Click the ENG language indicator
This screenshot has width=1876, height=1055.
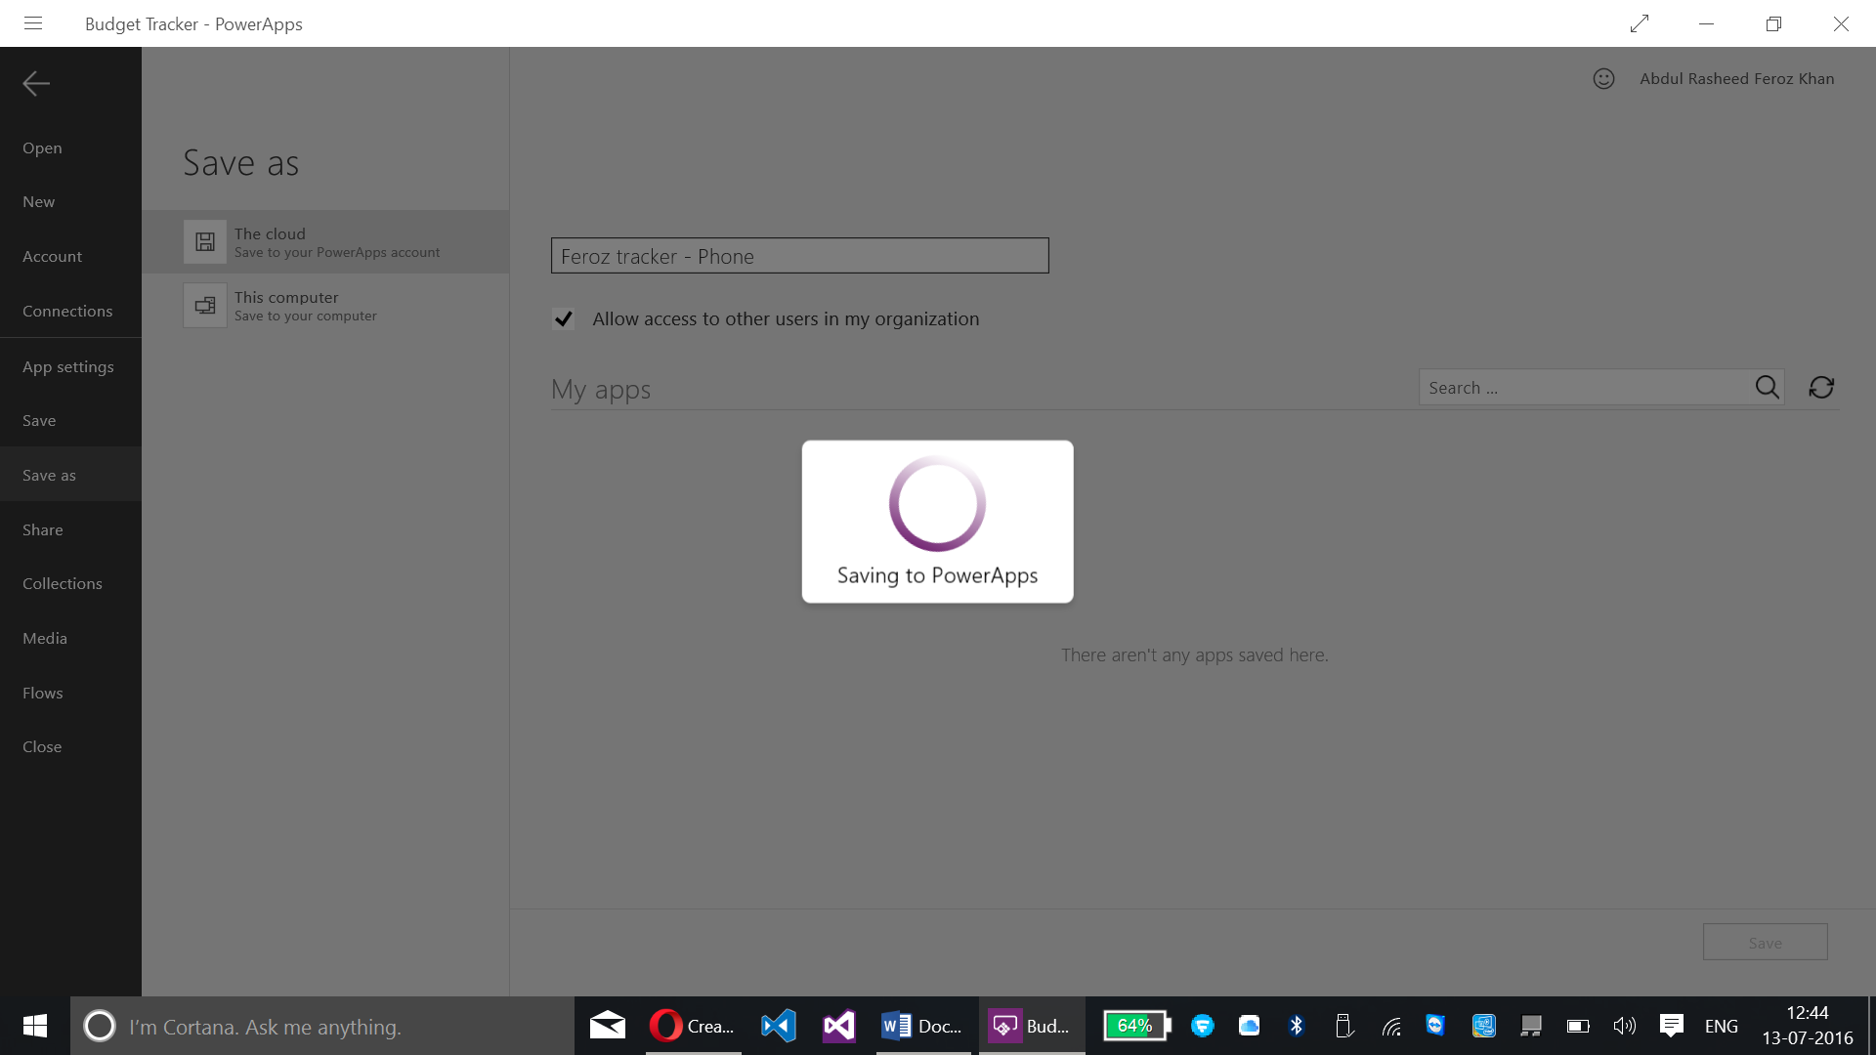click(x=1721, y=1026)
